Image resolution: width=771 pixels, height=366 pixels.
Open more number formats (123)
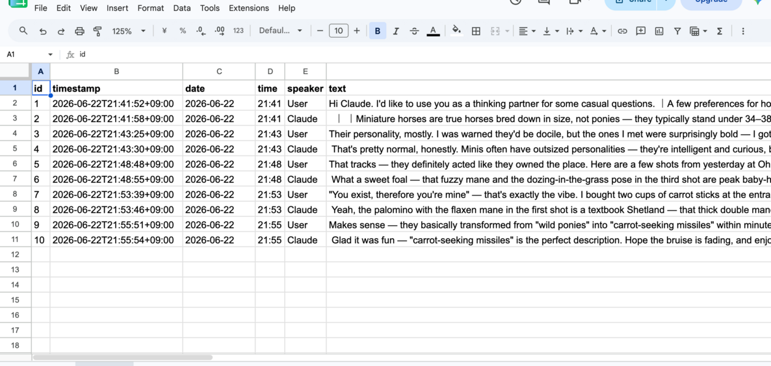coord(239,31)
